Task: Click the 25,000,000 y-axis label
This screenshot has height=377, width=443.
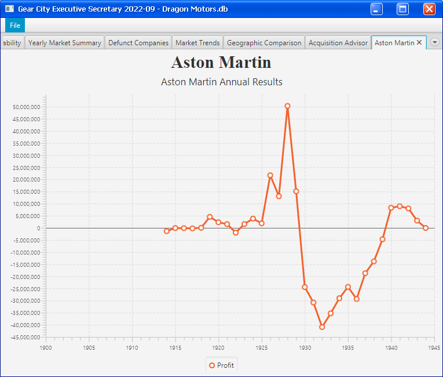Action: 26,168
